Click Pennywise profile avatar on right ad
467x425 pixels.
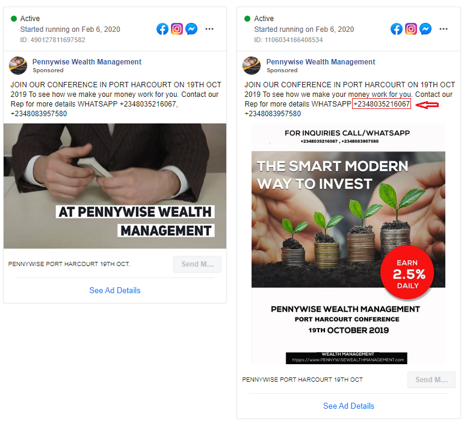(x=252, y=66)
